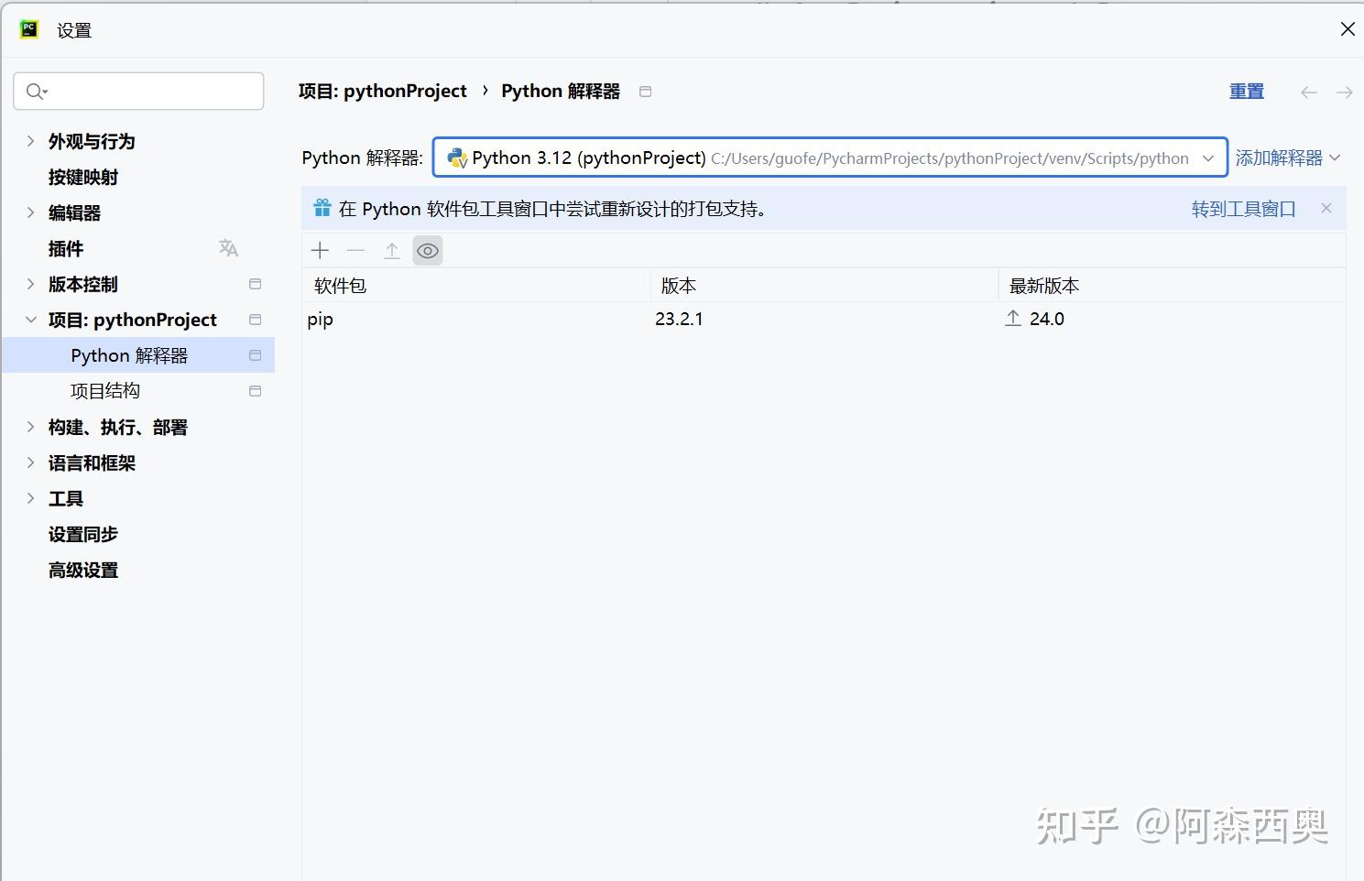Toggle the eye icon to show early releases
Image resolution: width=1364 pixels, height=881 pixels.
(427, 249)
